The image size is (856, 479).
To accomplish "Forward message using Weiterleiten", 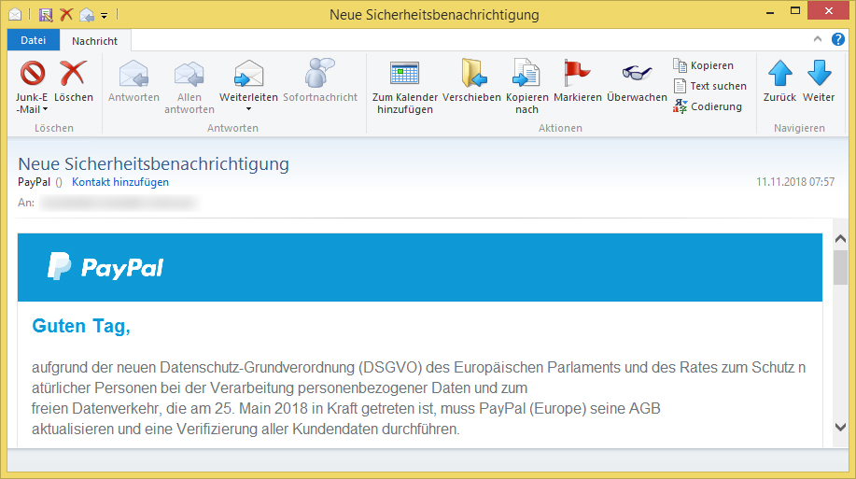I will coord(248,82).
